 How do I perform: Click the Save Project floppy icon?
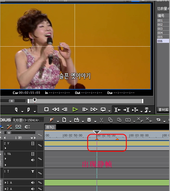click(x=89, y=120)
